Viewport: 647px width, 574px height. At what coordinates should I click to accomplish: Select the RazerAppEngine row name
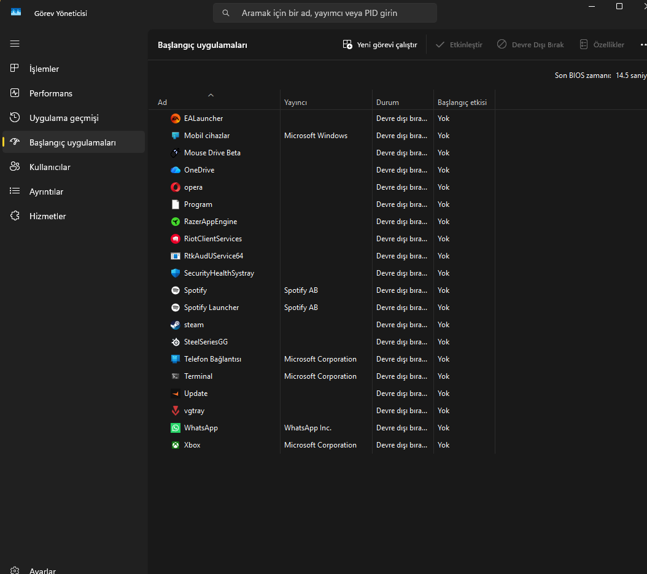[211, 222]
